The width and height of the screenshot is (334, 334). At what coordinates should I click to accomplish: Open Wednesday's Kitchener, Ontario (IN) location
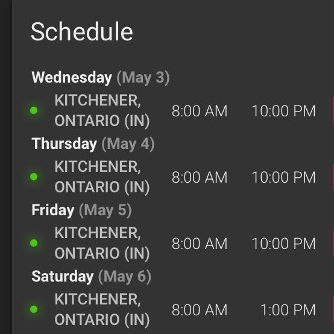click(x=102, y=110)
